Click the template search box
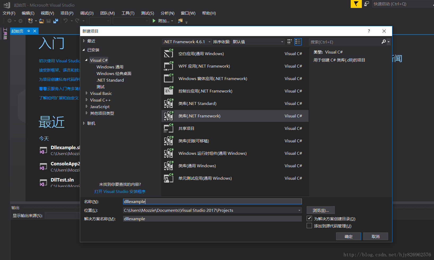Image resolution: width=434 pixels, height=260 pixels. [345, 42]
